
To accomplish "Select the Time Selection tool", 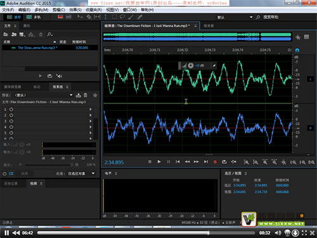I will tap(105, 17).
